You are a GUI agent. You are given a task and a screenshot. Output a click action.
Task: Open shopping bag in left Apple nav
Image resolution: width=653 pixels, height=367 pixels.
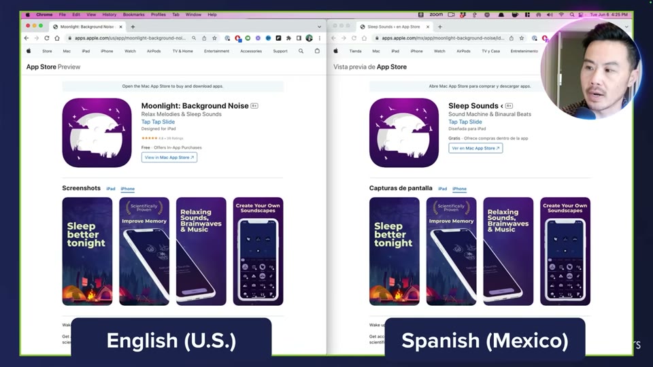[x=317, y=51]
